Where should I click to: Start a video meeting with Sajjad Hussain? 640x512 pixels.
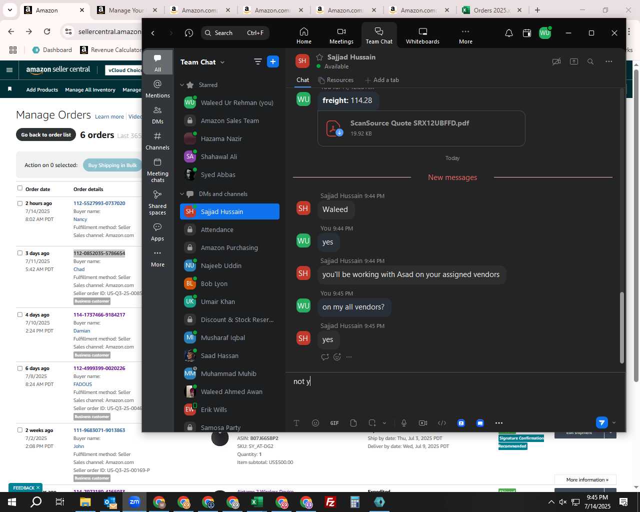(556, 61)
